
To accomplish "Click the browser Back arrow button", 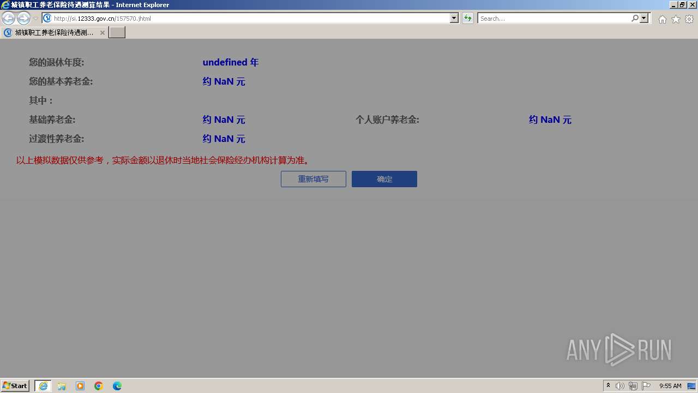I will pyautogui.click(x=9, y=18).
